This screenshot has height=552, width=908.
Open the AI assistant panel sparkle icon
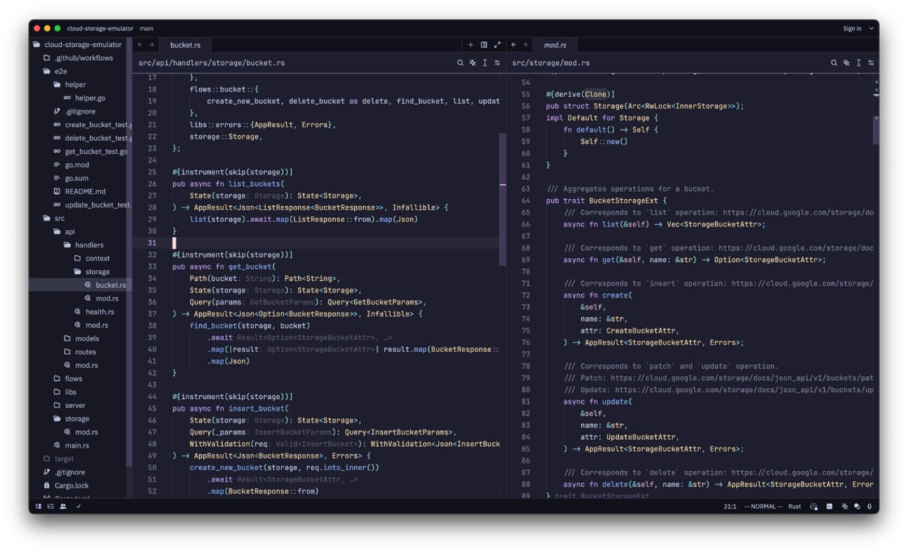pos(844,507)
